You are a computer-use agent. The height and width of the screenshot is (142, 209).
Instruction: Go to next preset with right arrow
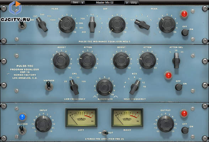click(x=127, y=2)
